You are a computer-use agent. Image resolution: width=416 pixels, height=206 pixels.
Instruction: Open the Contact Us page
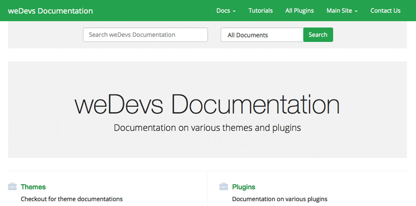386,11
